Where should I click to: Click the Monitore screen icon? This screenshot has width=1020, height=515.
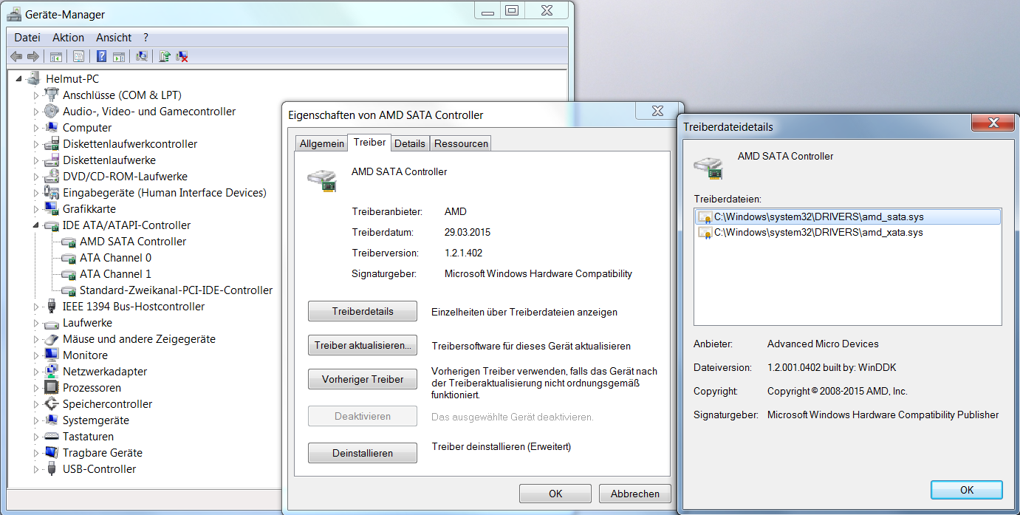pos(51,355)
